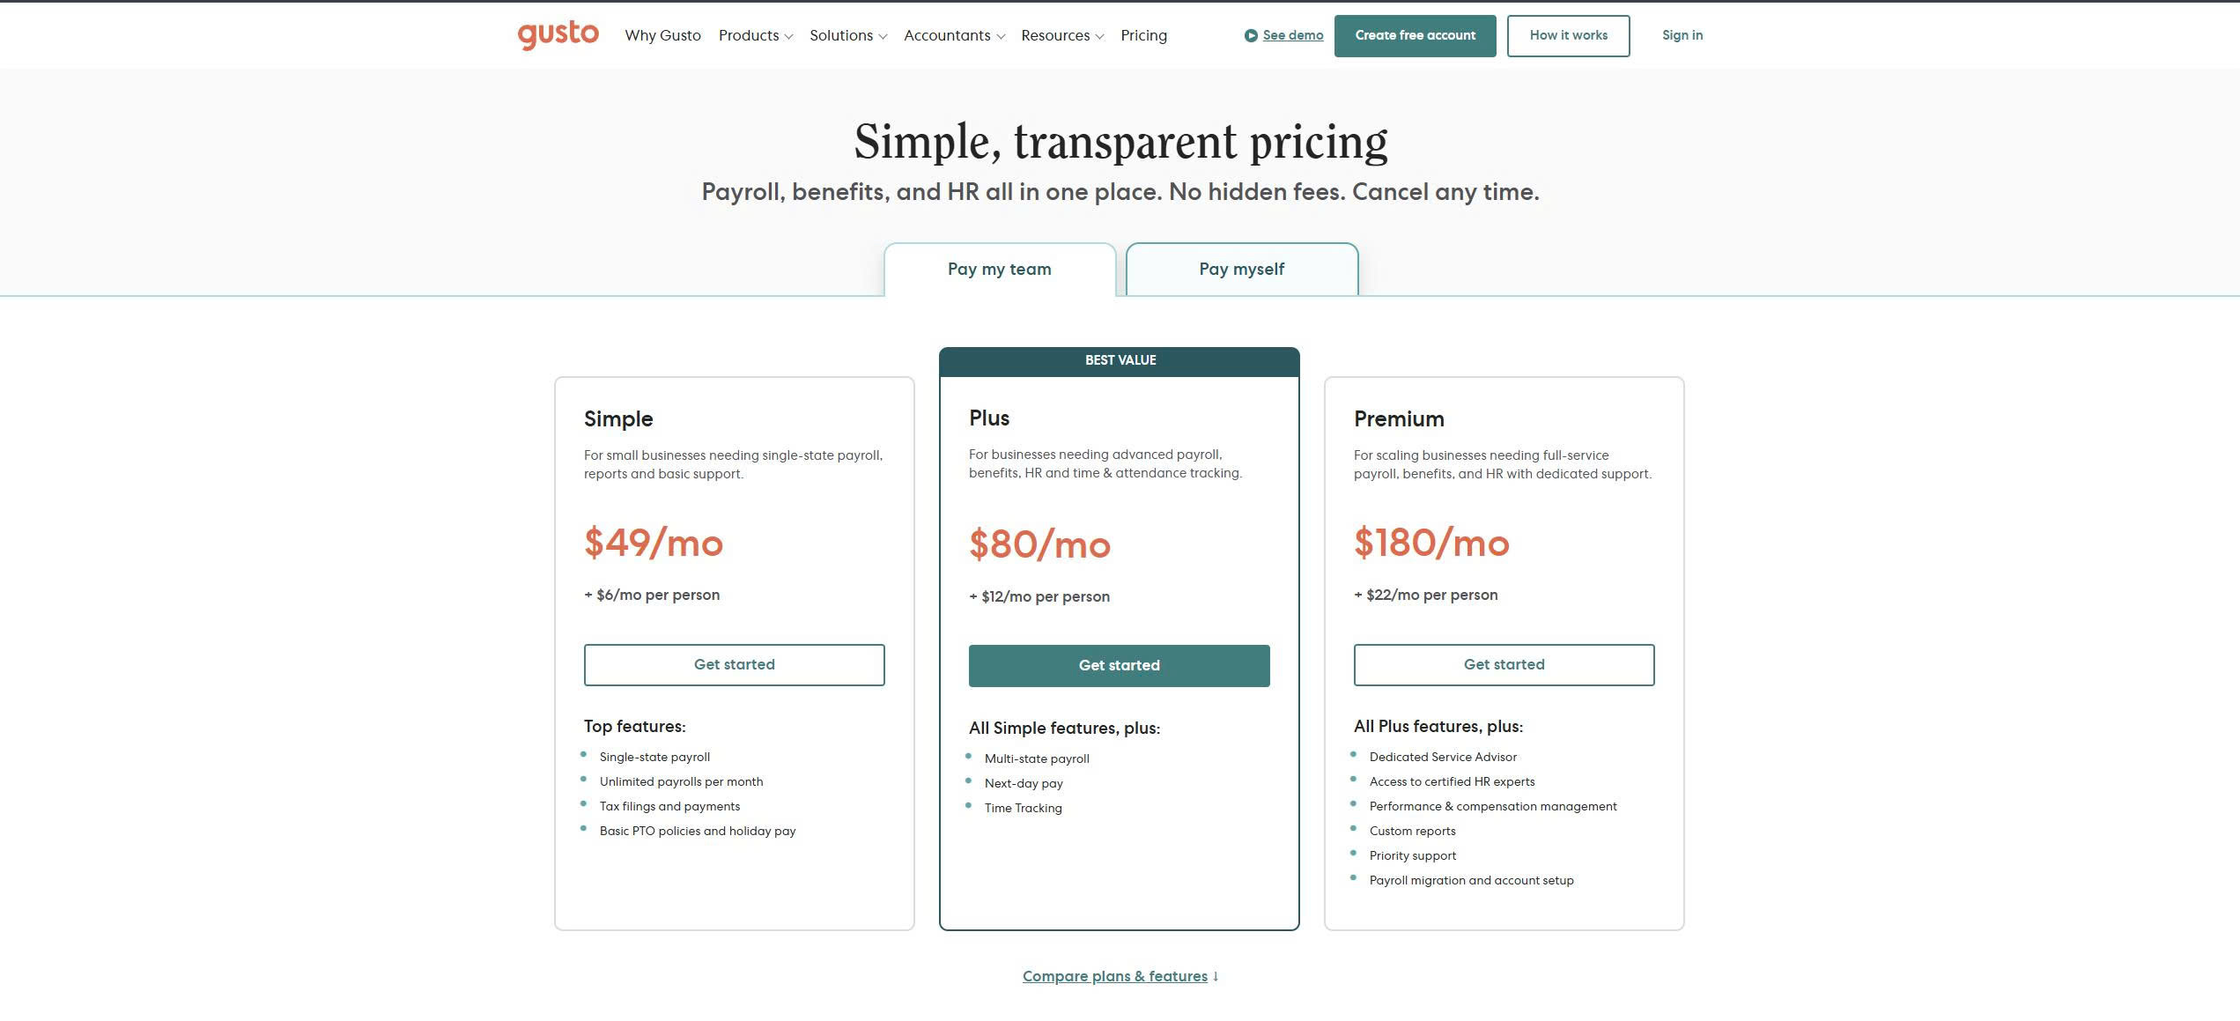Open the Why Gusto page

662,35
